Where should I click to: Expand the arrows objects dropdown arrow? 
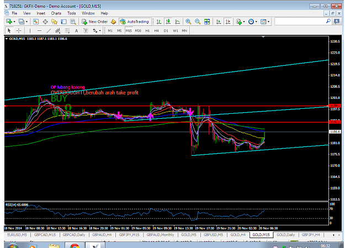(100, 30)
